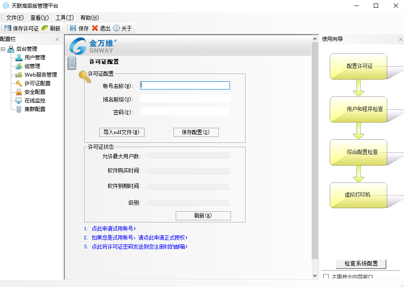Select the 许可证配置 key icon in tree
This screenshot has width=404, height=287.
[19, 83]
